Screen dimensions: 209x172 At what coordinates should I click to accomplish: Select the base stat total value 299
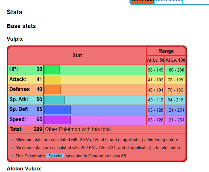click(38, 129)
